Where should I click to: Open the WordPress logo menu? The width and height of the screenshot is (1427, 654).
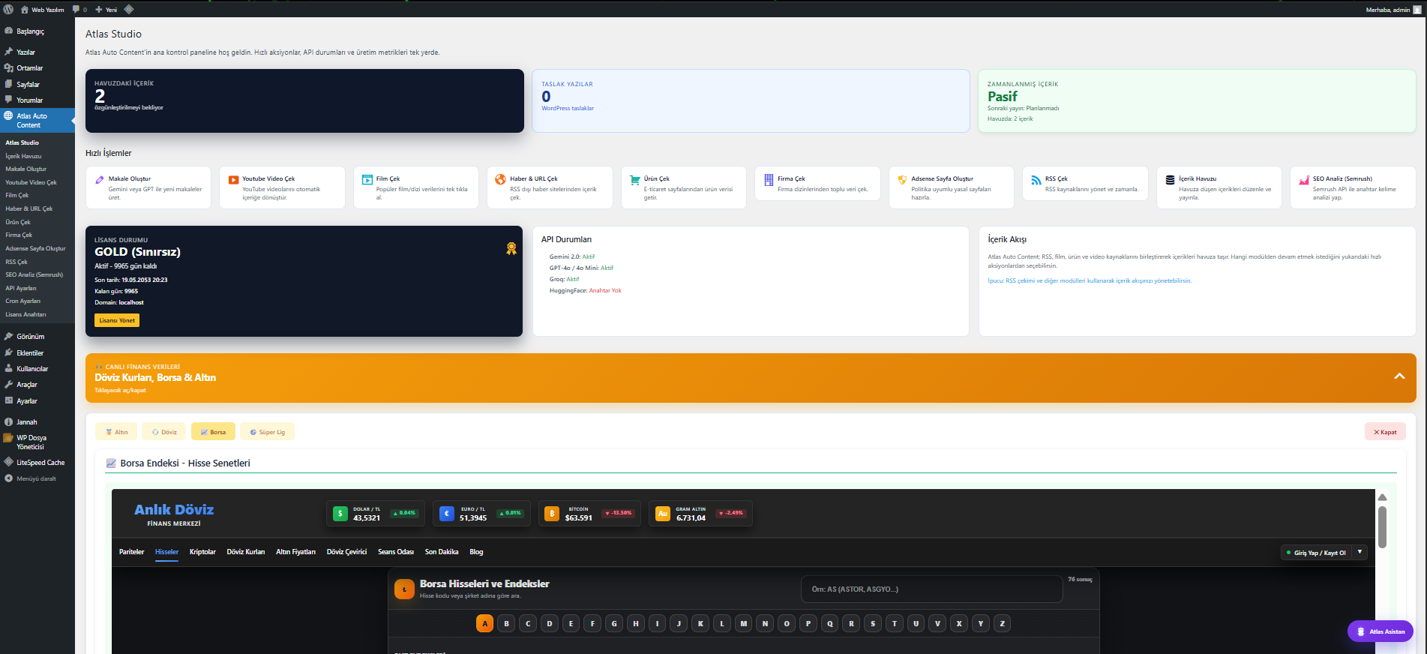[x=9, y=10]
